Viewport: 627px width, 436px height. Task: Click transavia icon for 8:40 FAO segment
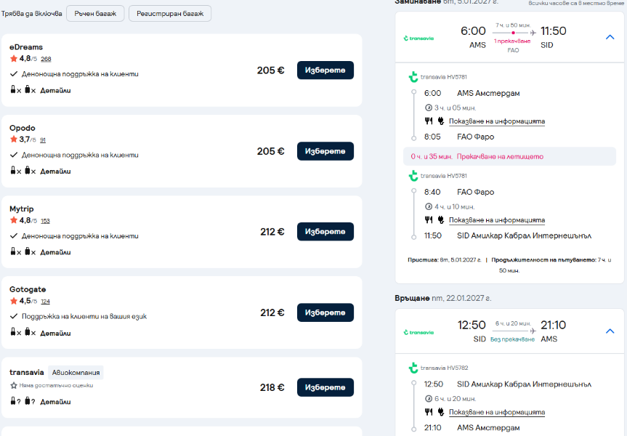(x=413, y=176)
